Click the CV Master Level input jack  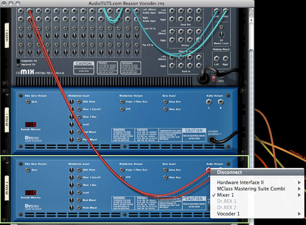coord(221,27)
